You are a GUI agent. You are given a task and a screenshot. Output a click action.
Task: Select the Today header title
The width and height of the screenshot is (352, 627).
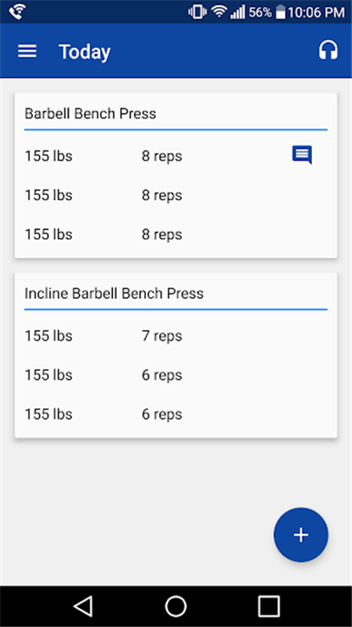pos(84,51)
